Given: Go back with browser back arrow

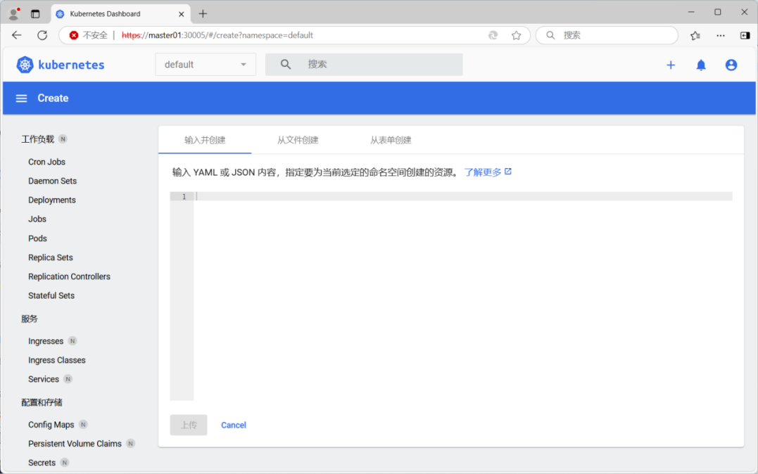Looking at the screenshot, I should tap(17, 35).
